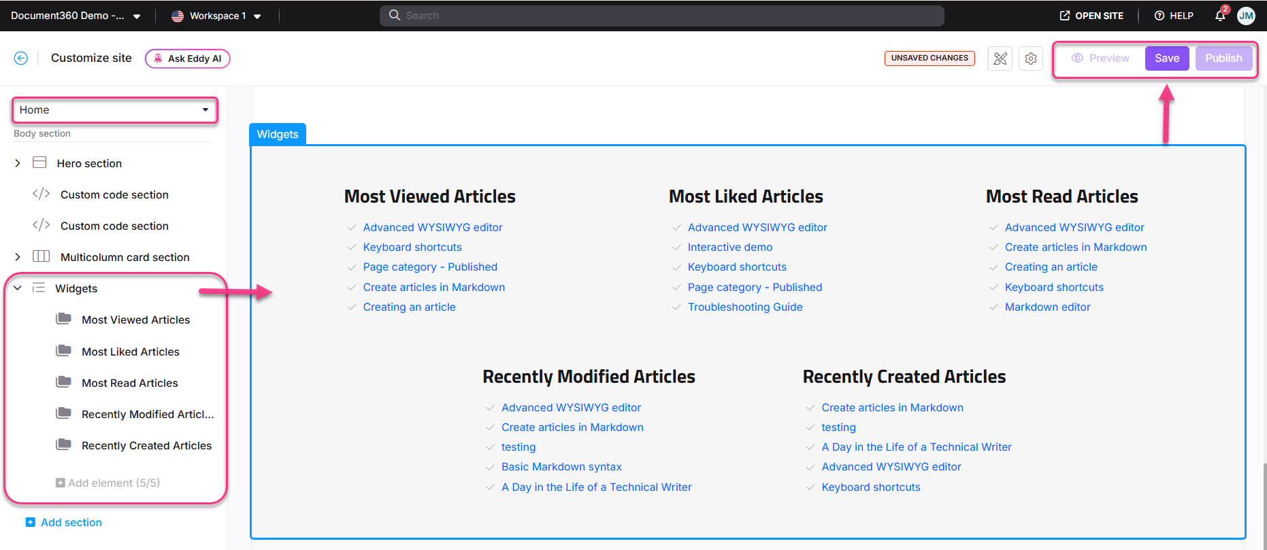The image size is (1267, 550).
Task: Collapse the Widgets section chevron
Action: point(18,288)
